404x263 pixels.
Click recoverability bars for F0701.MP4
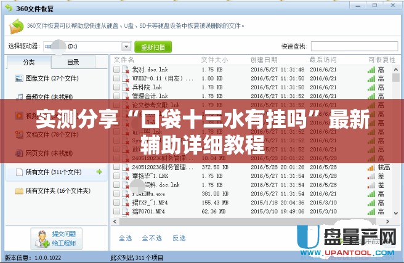coord(371,212)
